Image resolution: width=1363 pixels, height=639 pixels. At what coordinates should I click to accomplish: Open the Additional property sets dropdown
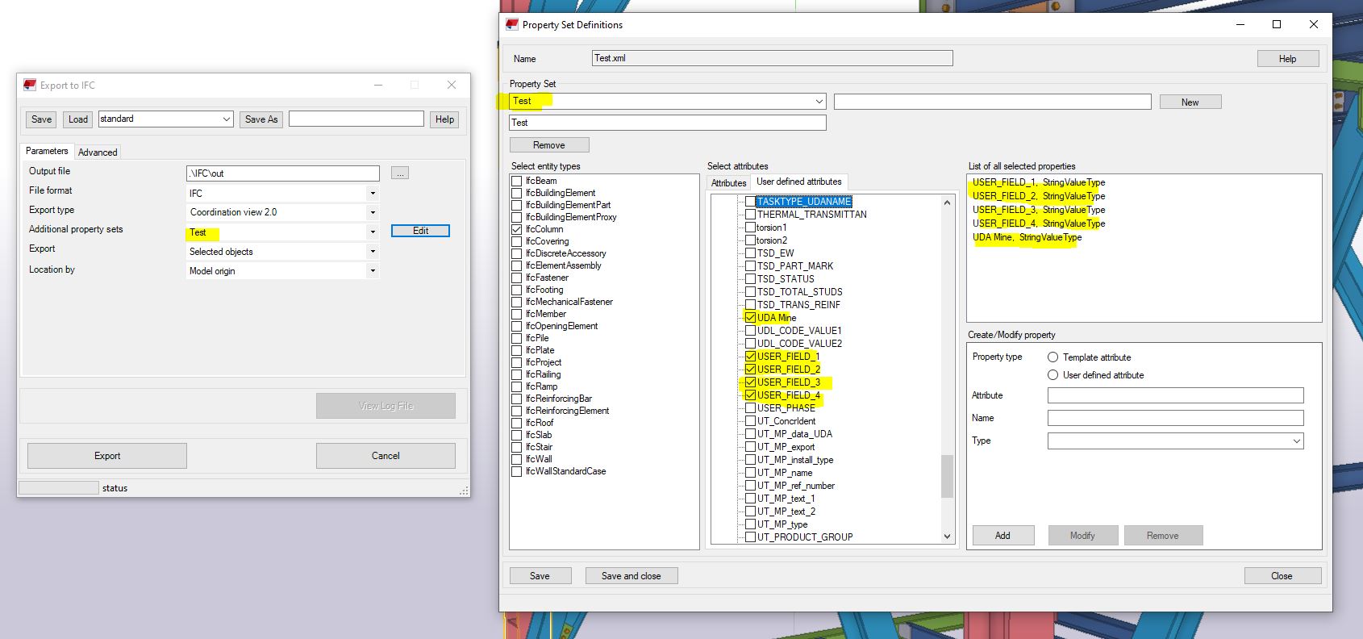(373, 232)
